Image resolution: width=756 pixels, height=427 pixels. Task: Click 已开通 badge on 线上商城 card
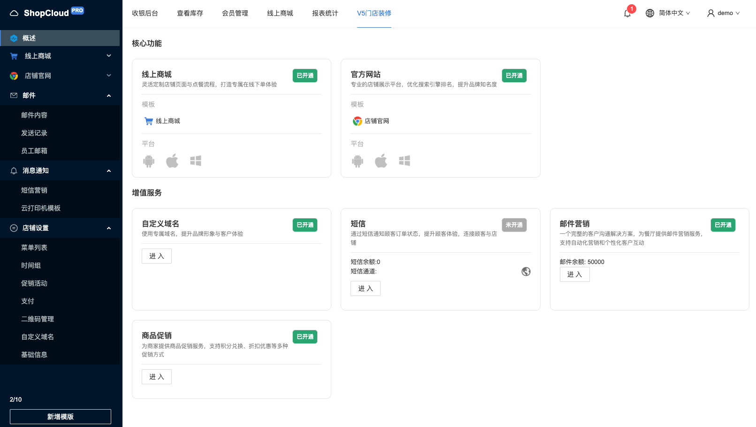pos(305,76)
